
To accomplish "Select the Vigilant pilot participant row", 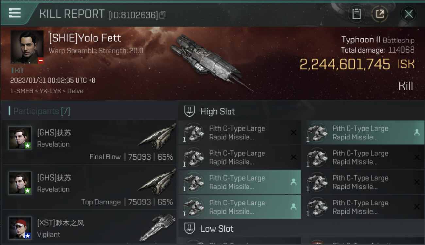I will 89,228.
